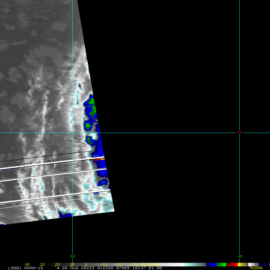Pick the red segment of the color bar
The width and height of the screenshot is (270, 270).
(x=232, y=265)
